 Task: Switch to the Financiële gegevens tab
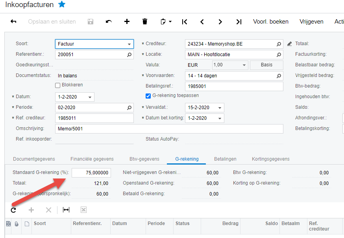[92, 159]
